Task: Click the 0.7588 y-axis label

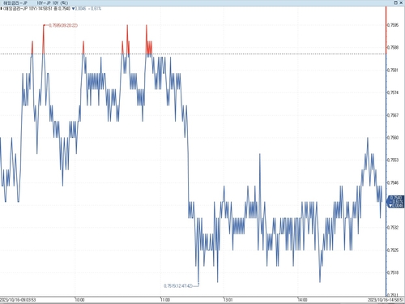Action: click(393, 48)
